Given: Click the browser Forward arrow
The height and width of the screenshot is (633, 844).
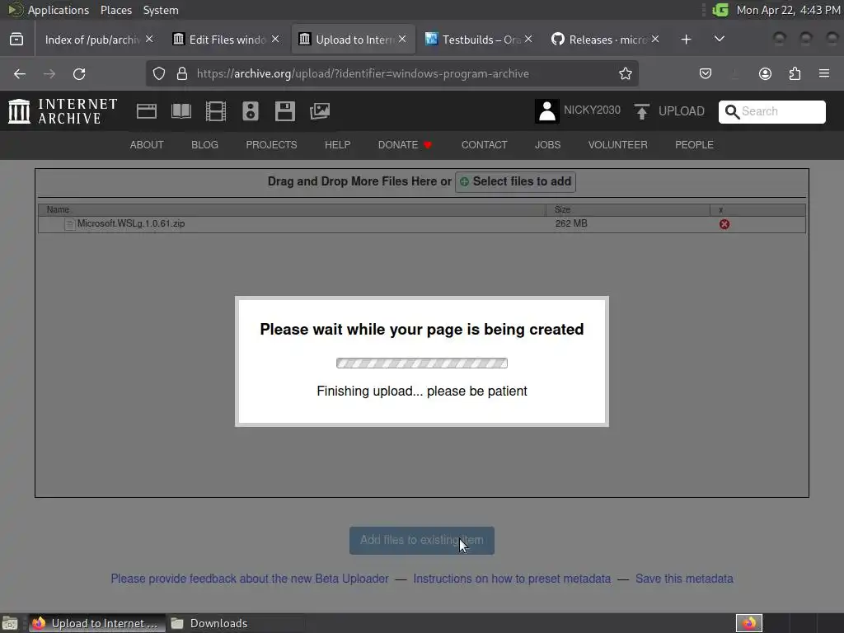Looking at the screenshot, I should (x=49, y=73).
